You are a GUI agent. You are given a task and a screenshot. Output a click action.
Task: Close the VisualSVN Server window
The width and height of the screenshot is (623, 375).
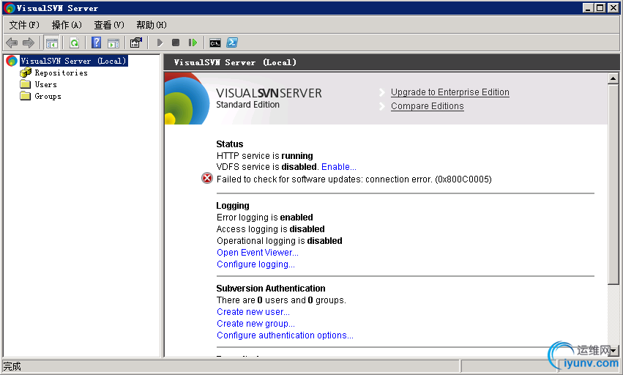613,8
